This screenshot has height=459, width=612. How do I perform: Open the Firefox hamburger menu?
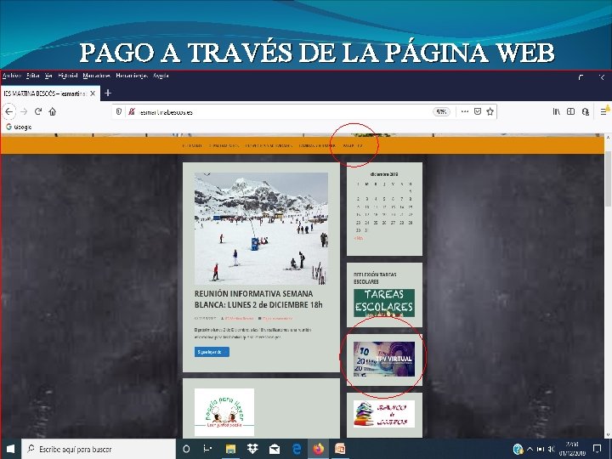point(603,111)
